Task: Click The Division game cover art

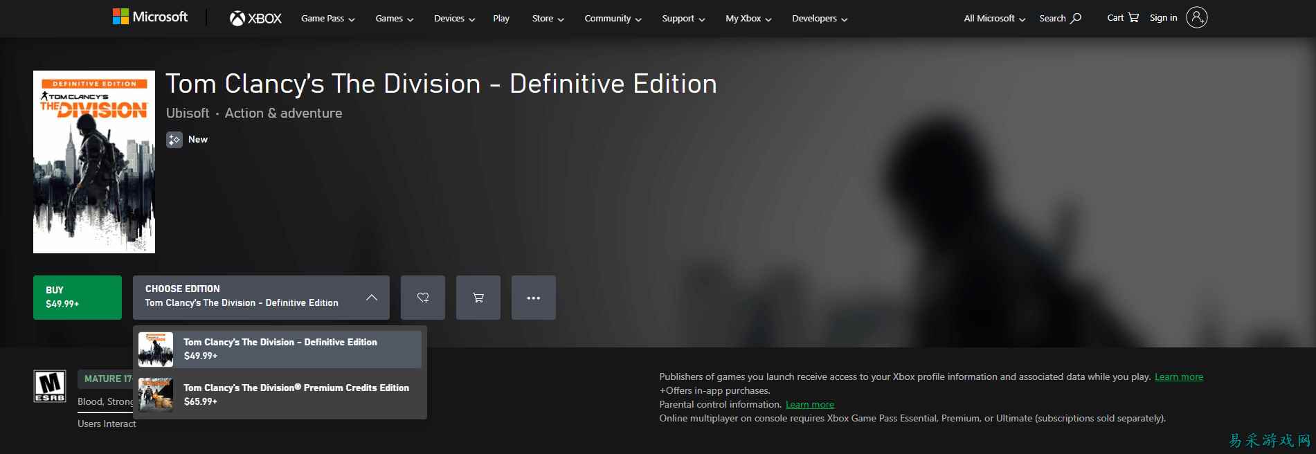Action: pos(94,162)
